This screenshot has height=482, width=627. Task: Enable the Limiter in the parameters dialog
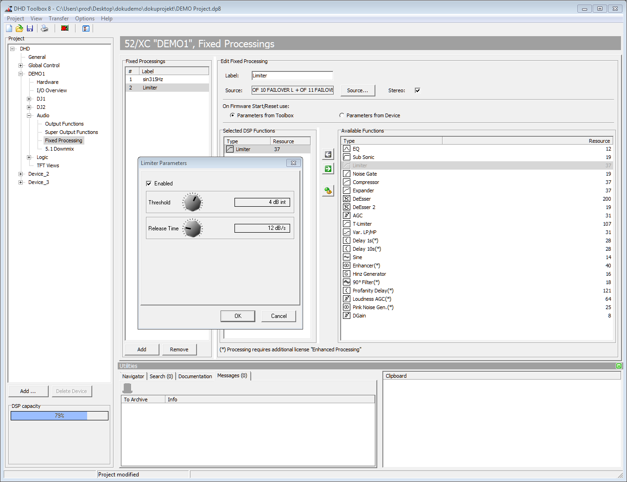pos(149,183)
